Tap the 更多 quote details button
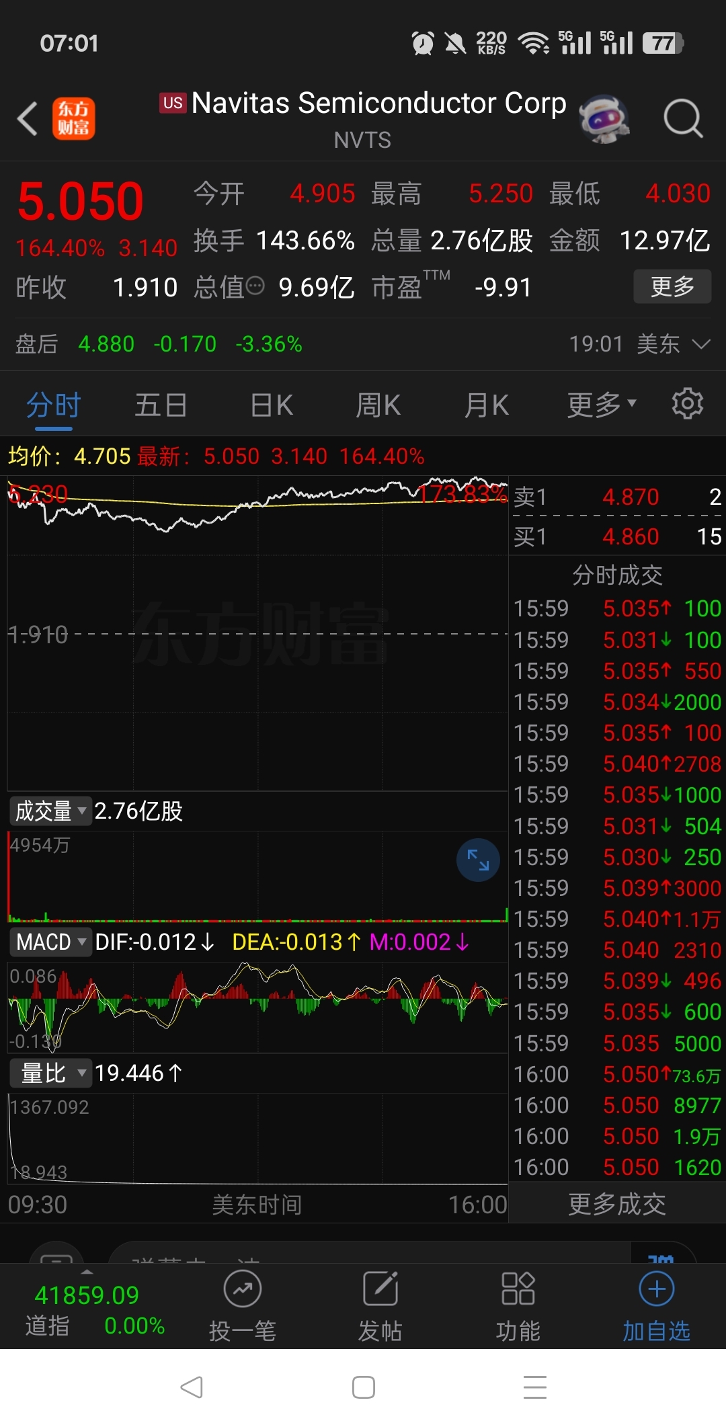This screenshot has width=726, height=1425. pos(672,286)
